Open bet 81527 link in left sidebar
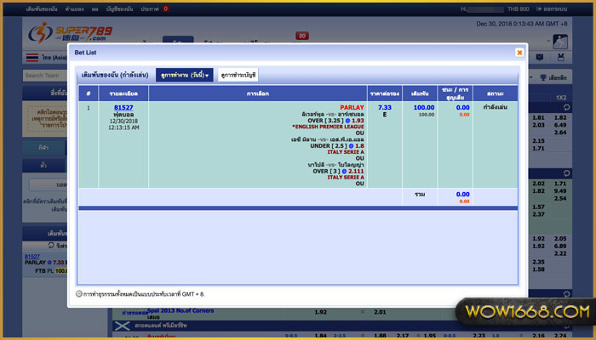This screenshot has width=596, height=340. click(x=32, y=256)
